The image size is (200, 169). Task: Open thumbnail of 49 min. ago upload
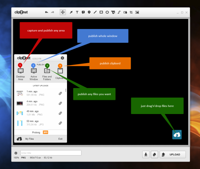20,113
